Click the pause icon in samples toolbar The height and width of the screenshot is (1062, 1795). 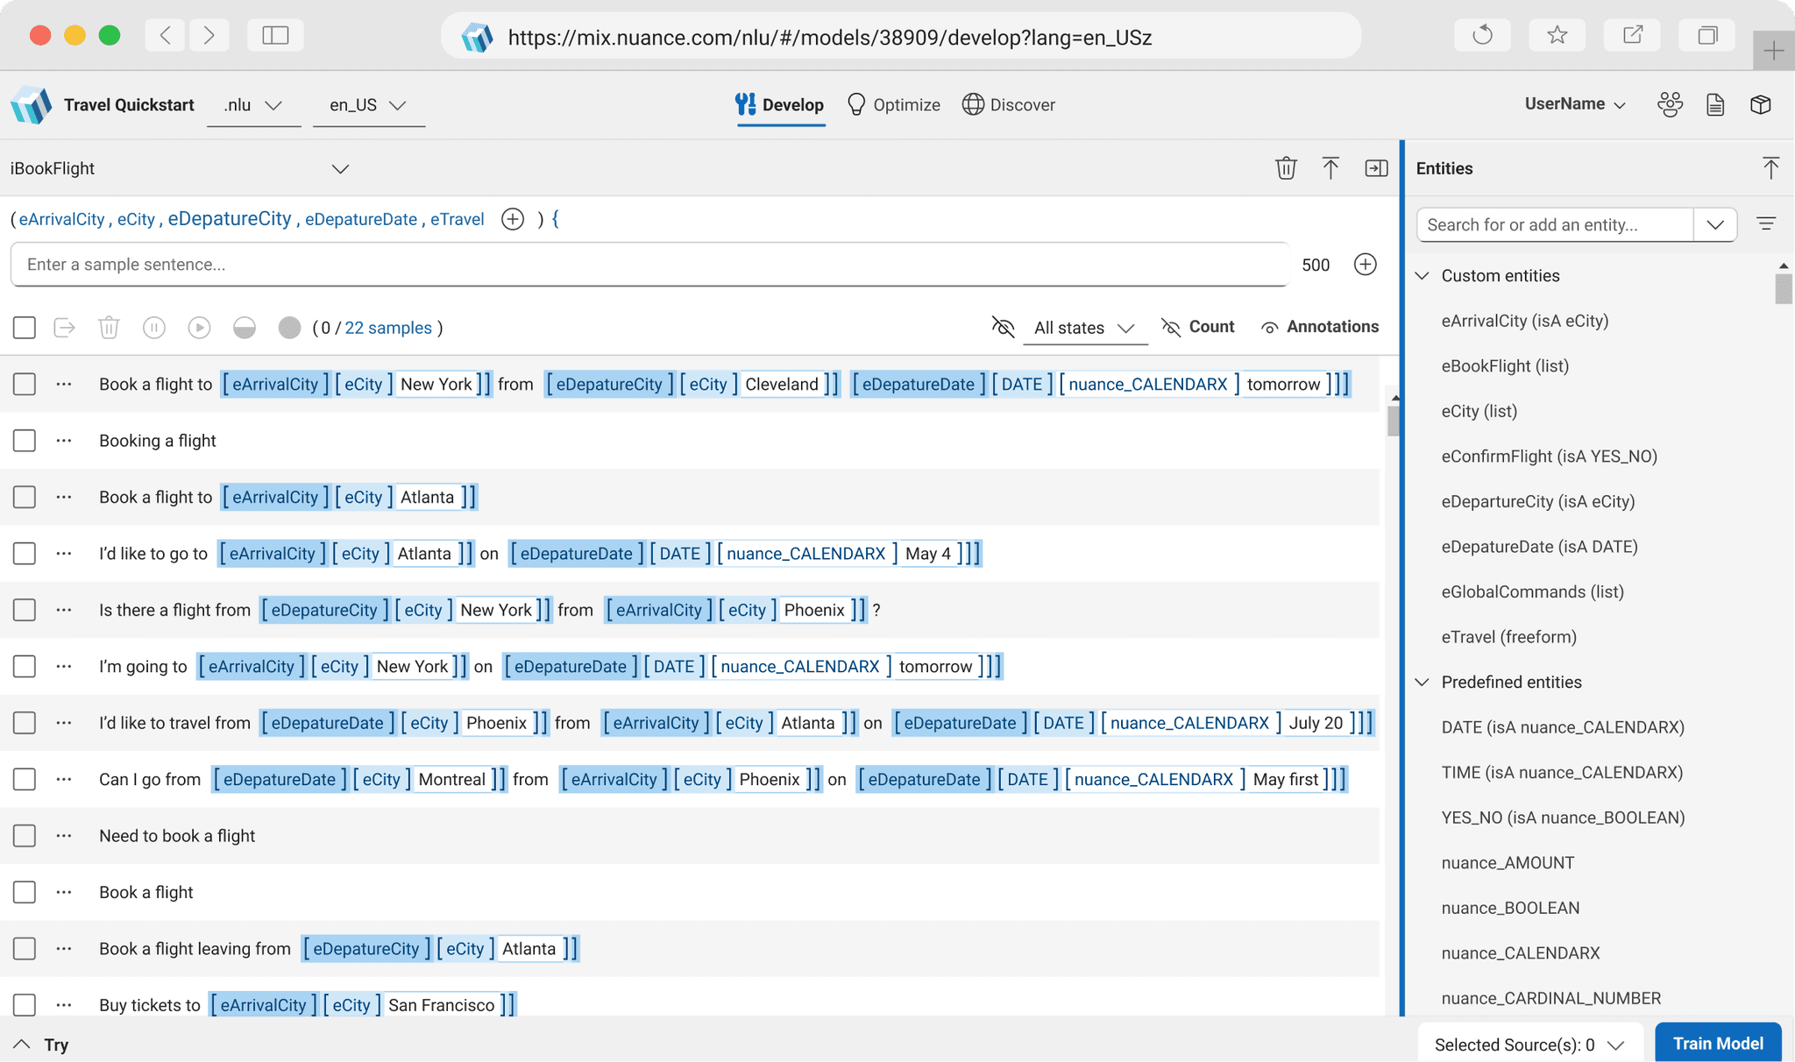click(154, 328)
